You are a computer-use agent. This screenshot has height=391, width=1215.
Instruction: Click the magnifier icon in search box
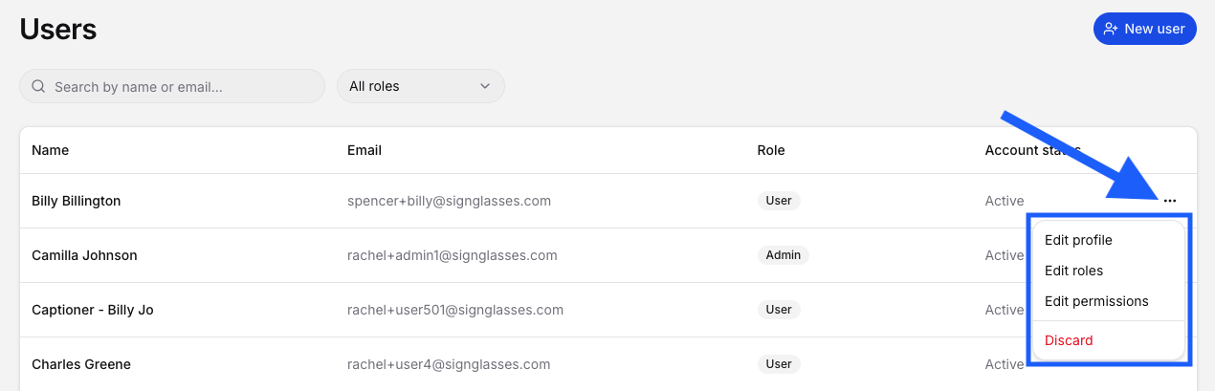click(39, 86)
